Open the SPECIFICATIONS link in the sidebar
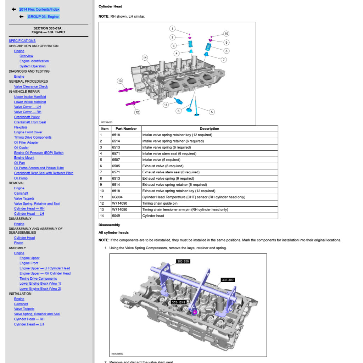Viewport: 363px width, 363px height. click(22, 41)
